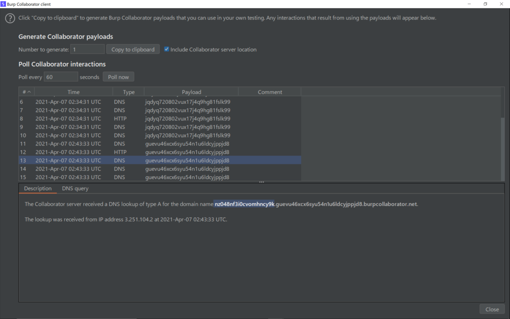The height and width of the screenshot is (319, 510).
Task: Click the Copy to clipboard button
Action: click(133, 49)
